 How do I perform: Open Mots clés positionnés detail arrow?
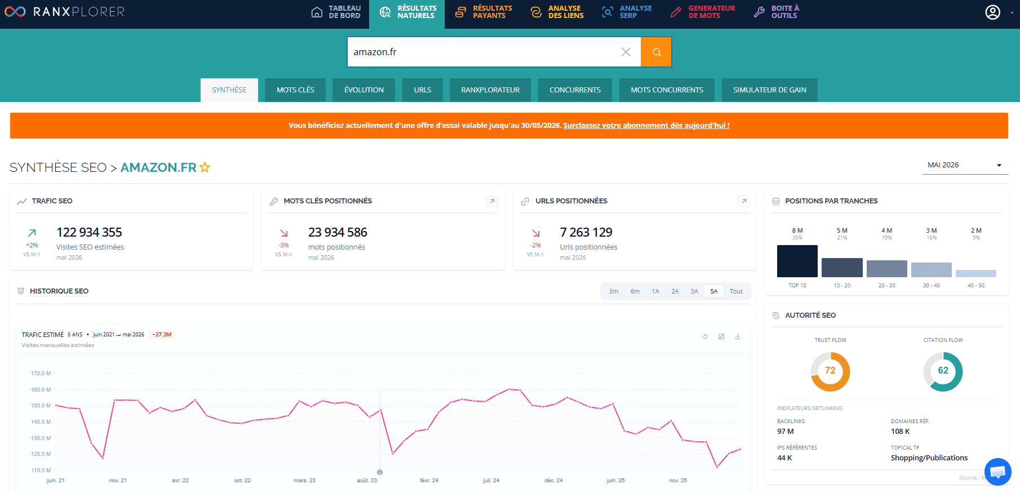492,201
